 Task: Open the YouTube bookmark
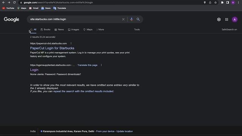[8, 8]
